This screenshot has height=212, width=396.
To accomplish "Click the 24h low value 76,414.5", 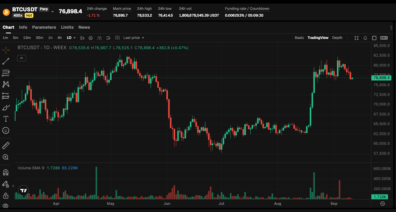I will tap(165, 15).
